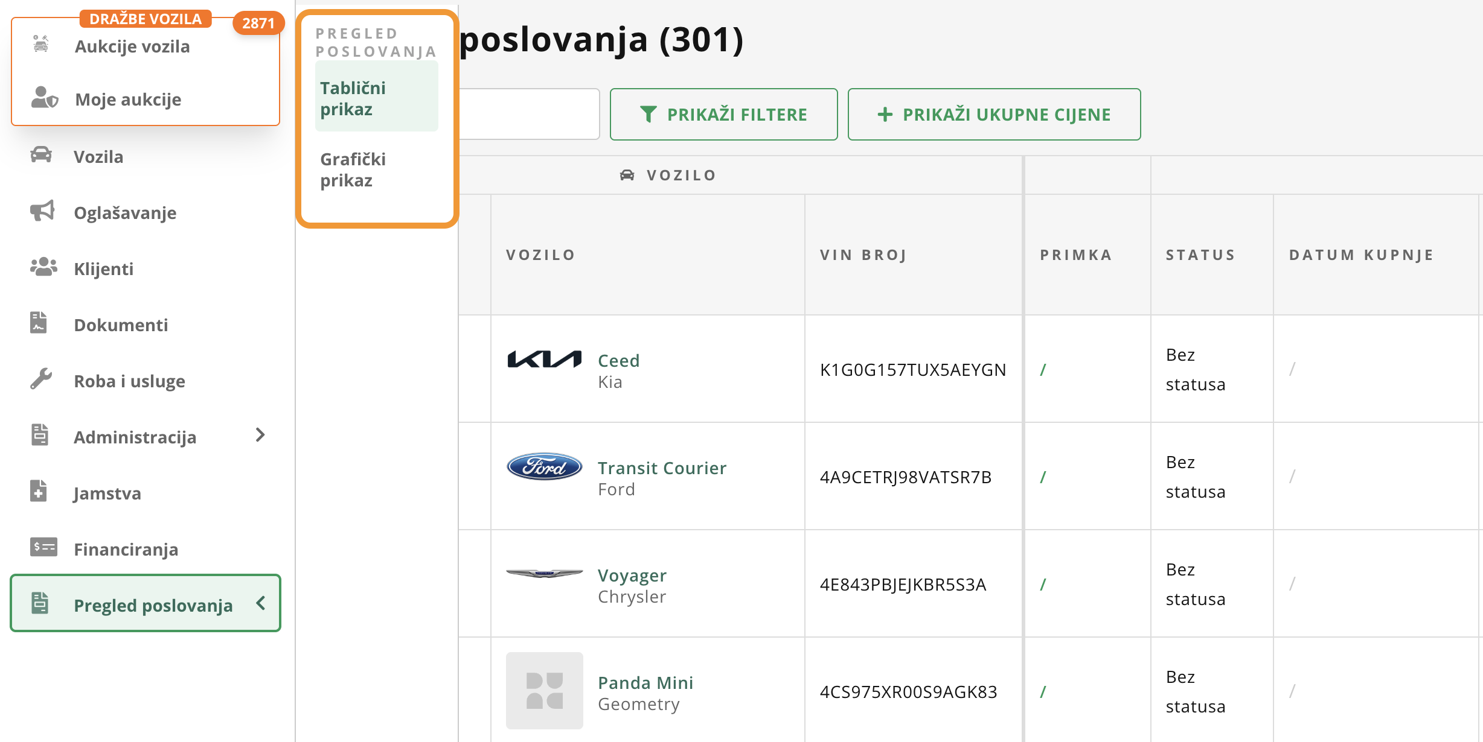Click the Financiranja money card icon
Image resolution: width=1483 pixels, height=742 pixels.
[43, 548]
